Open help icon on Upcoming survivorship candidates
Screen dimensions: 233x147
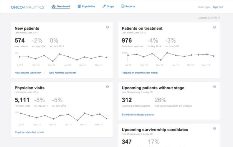point(214,128)
